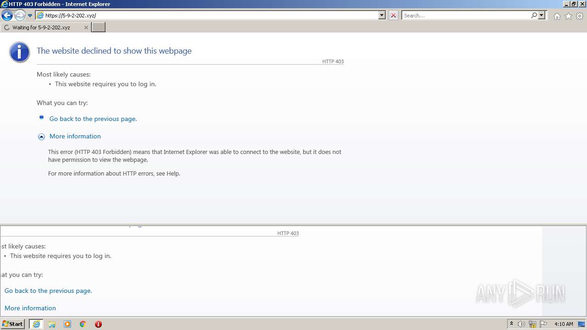Click 'Go back to the previous page.' link
587x330 pixels.
93,119
